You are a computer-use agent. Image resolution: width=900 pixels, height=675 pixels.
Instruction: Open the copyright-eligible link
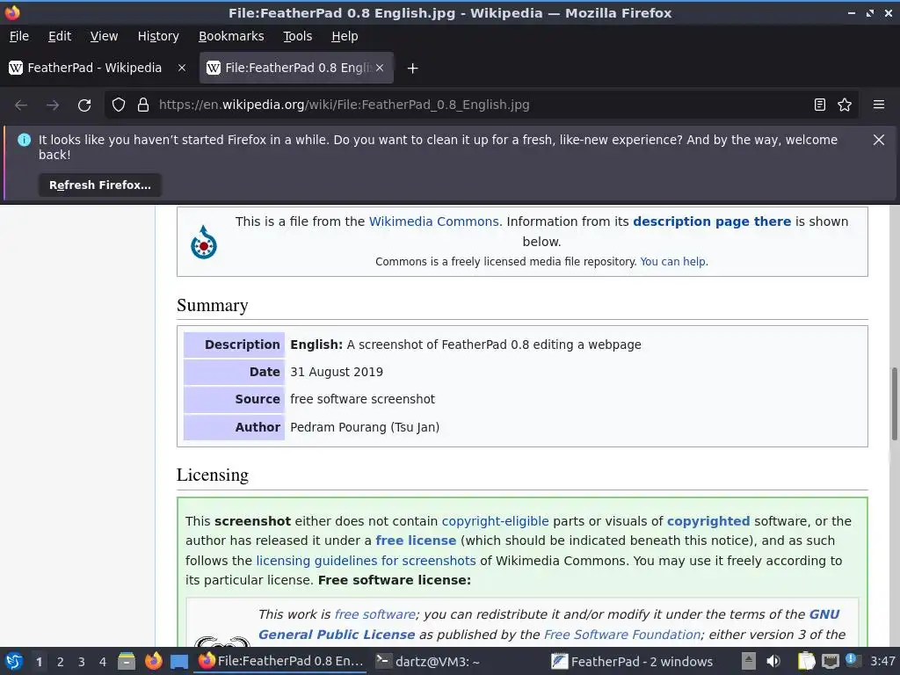496,521
